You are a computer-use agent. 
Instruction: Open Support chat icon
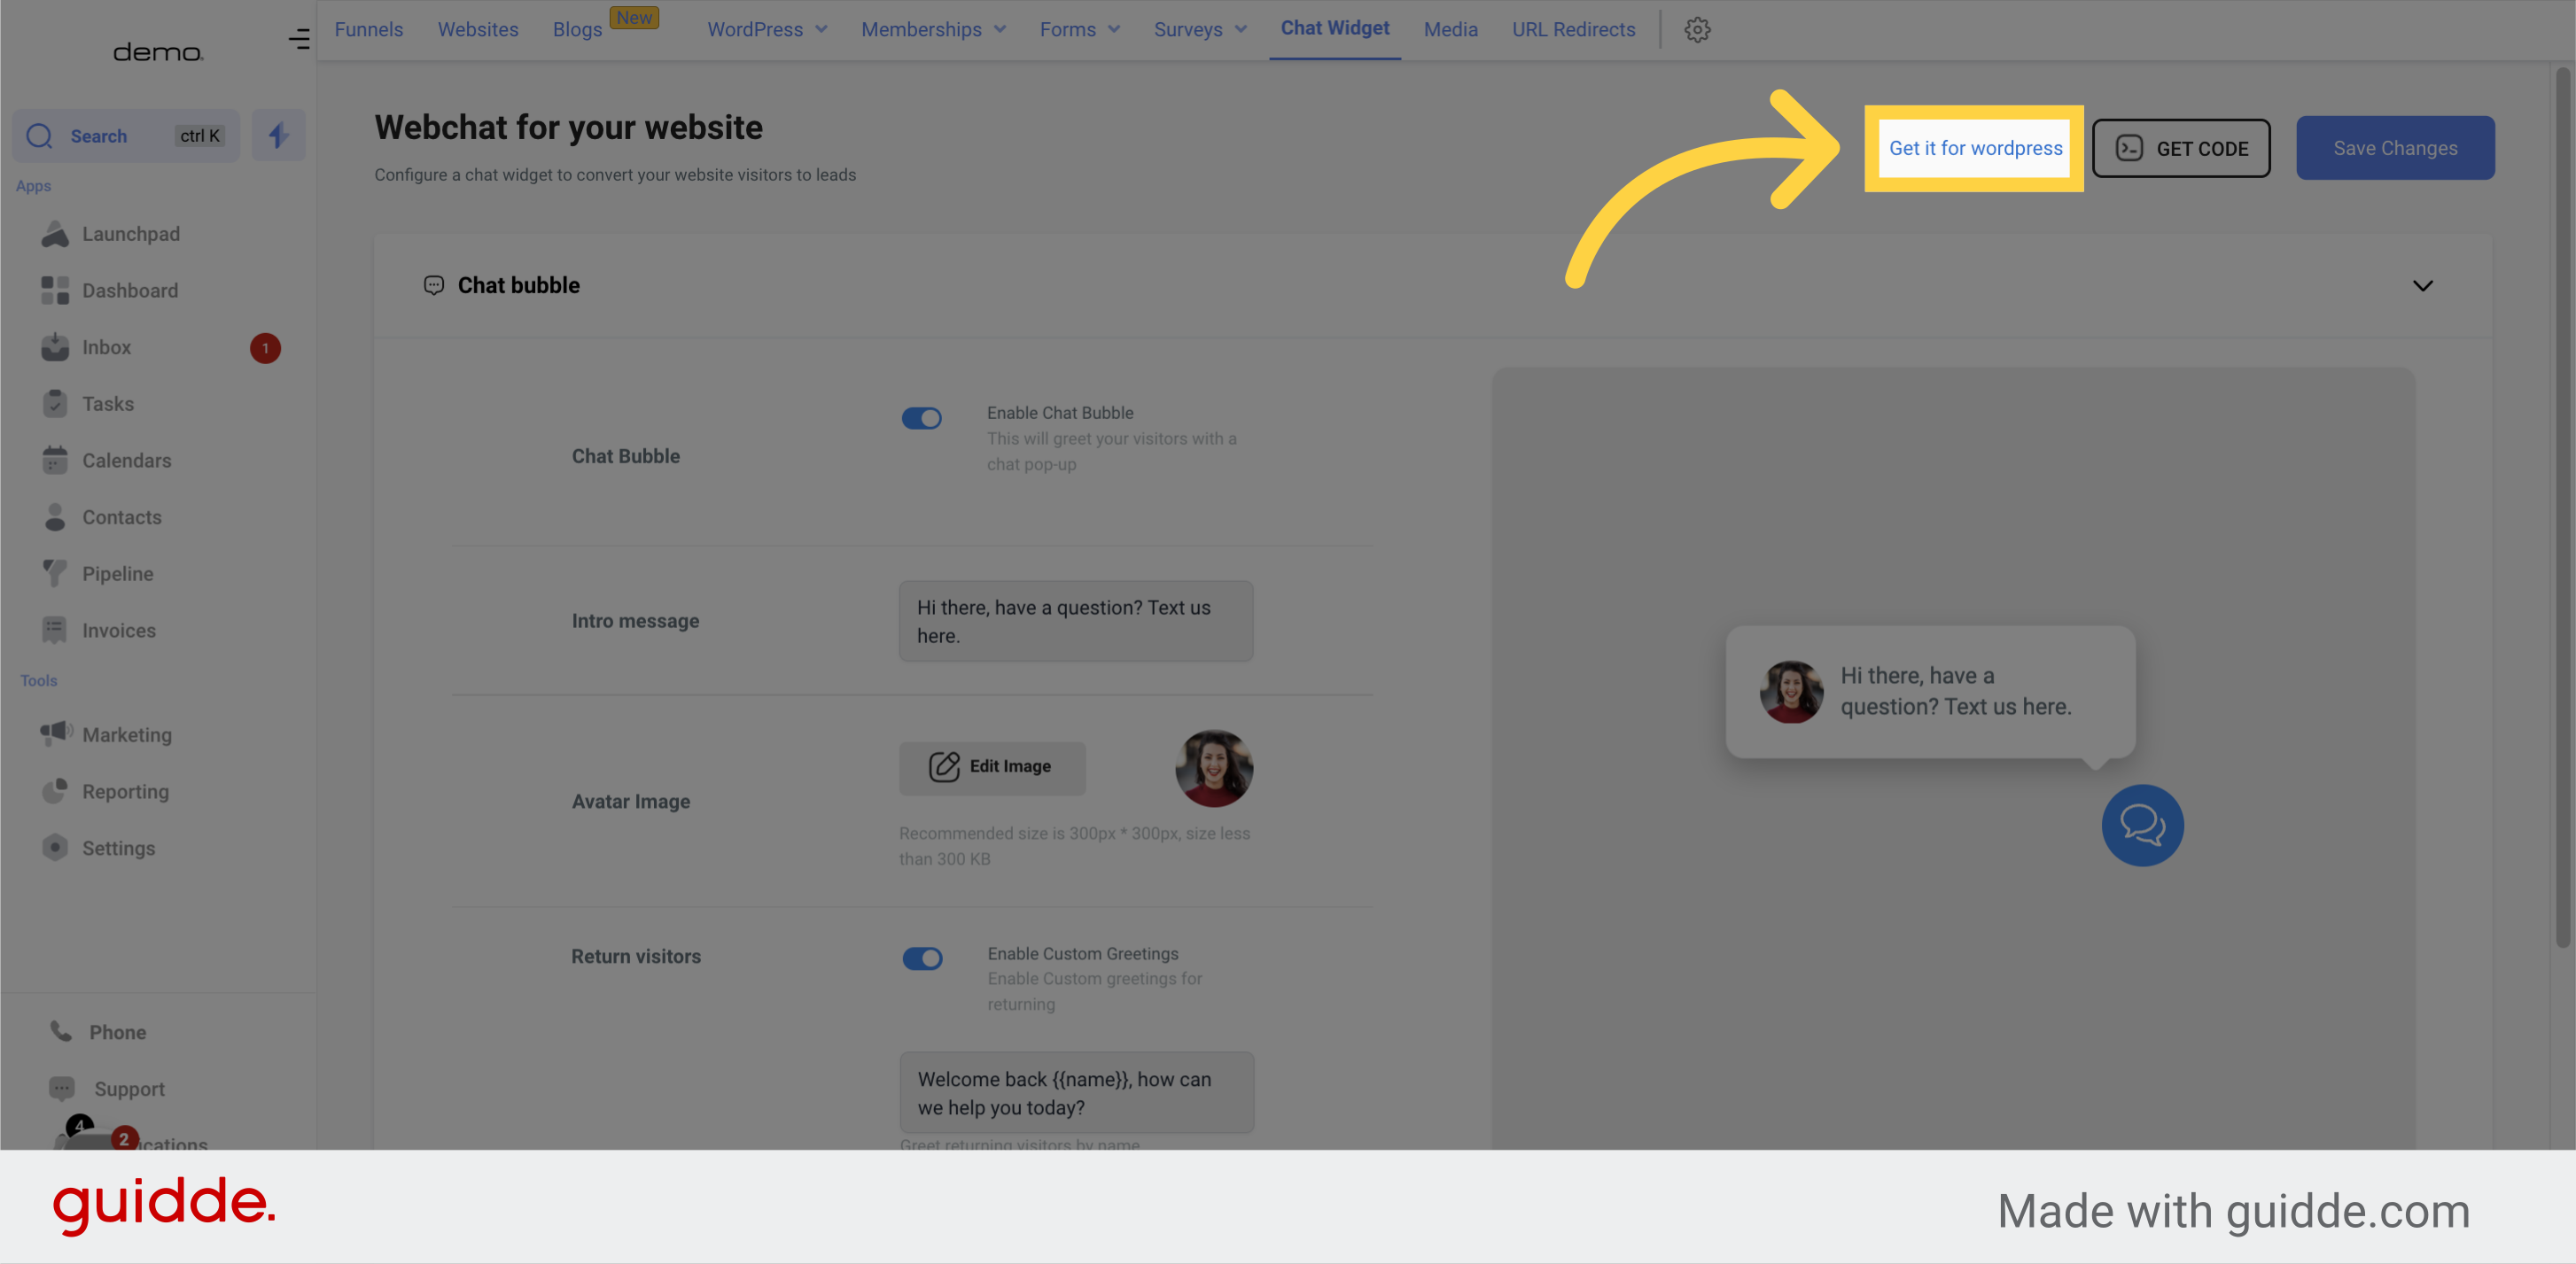coord(62,1088)
